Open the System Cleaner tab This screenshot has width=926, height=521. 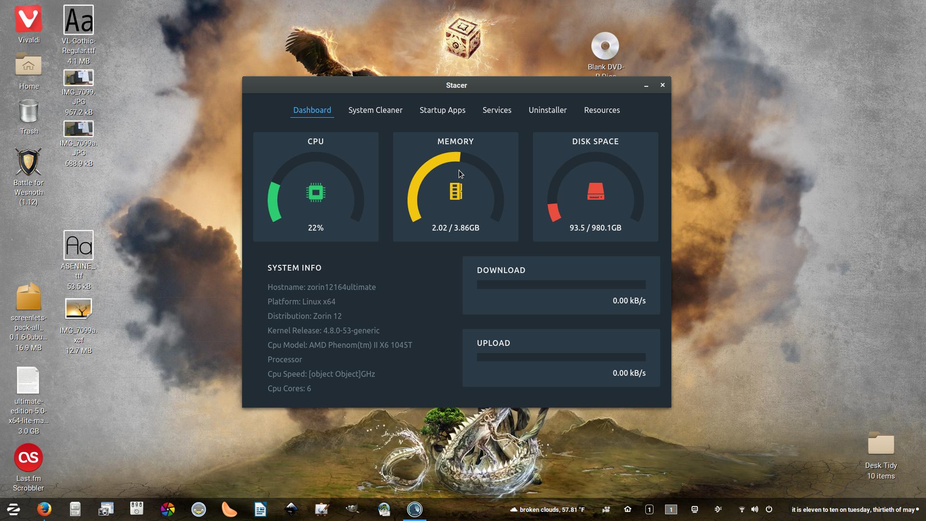[x=375, y=110]
